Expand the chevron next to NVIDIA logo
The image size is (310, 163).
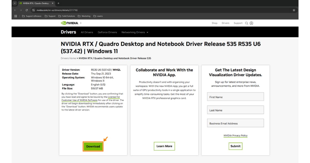81,23
